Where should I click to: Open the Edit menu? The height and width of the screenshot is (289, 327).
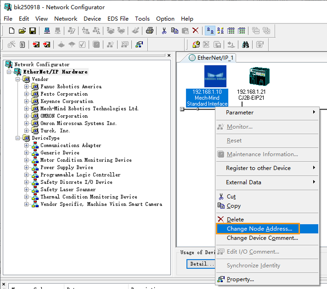click(24, 18)
